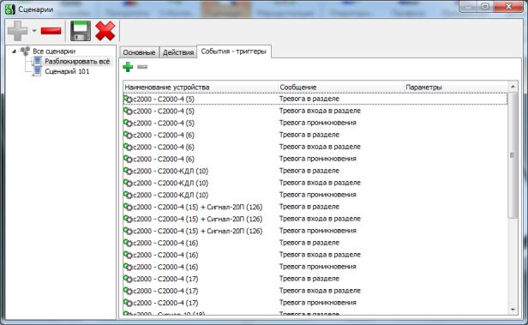This screenshot has width=528, height=325.
Task: Select the Все сценарии root tree item
Action: (x=54, y=51)
